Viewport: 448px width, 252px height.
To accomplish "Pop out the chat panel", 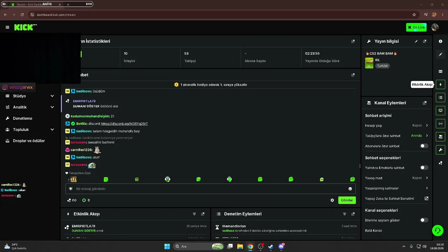I will [353, 75].
